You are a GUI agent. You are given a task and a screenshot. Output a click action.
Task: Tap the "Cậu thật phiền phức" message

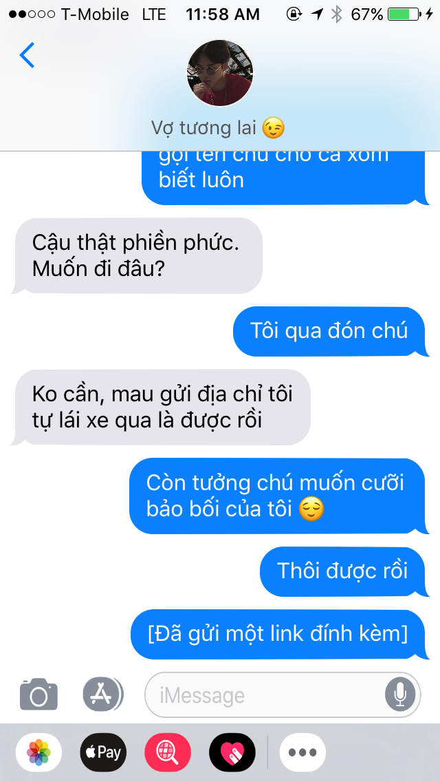137,256
